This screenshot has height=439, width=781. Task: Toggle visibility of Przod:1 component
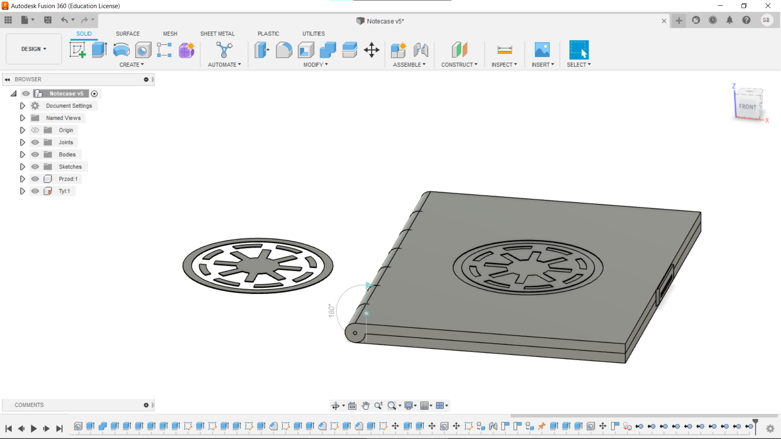point(35,179)
